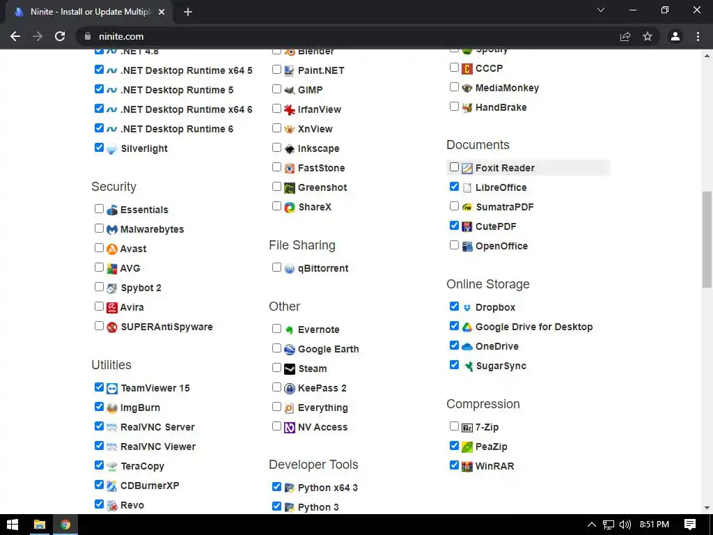Uncheck the RealVNC Server checkbox
Screen dimensions: 713x535
tap(99, 426)
